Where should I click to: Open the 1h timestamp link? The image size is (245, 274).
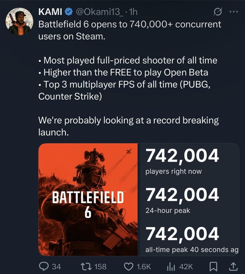click(133, 12)
